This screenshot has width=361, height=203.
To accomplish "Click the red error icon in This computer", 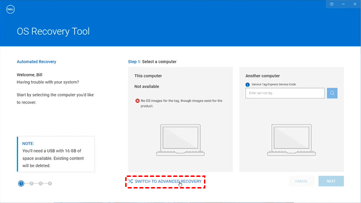I will 137,101.
